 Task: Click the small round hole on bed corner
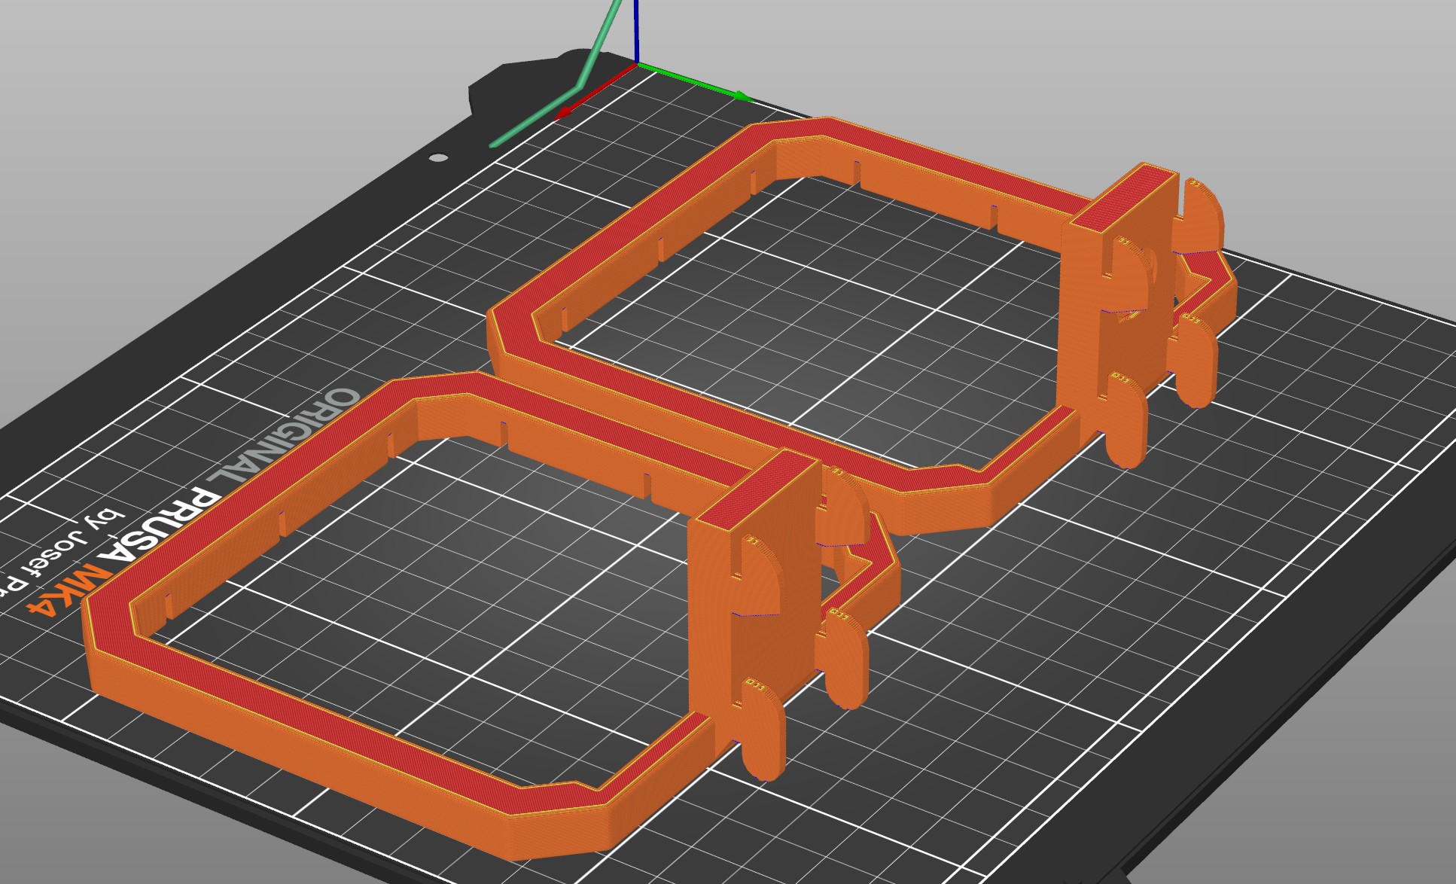[x=438, y=157]
